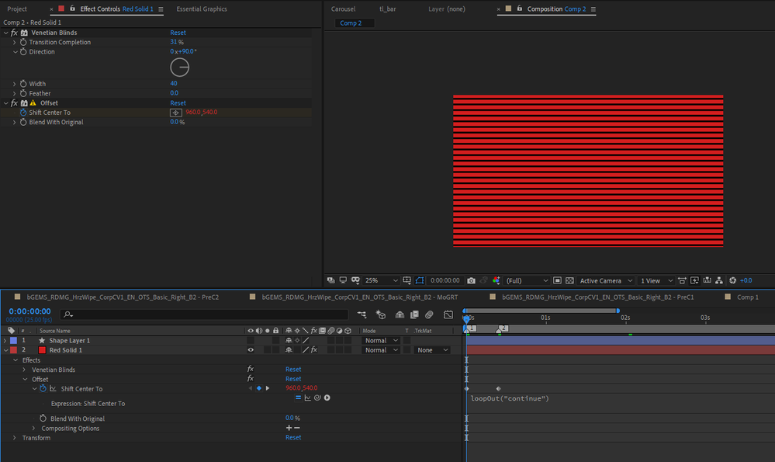Click the expression pick whip spiral icon
775x462 pixels.
[x=317, y=398]
